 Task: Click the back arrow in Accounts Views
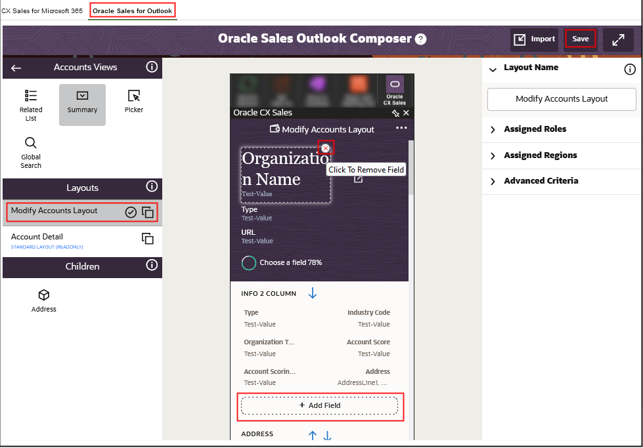pos(16,68)
